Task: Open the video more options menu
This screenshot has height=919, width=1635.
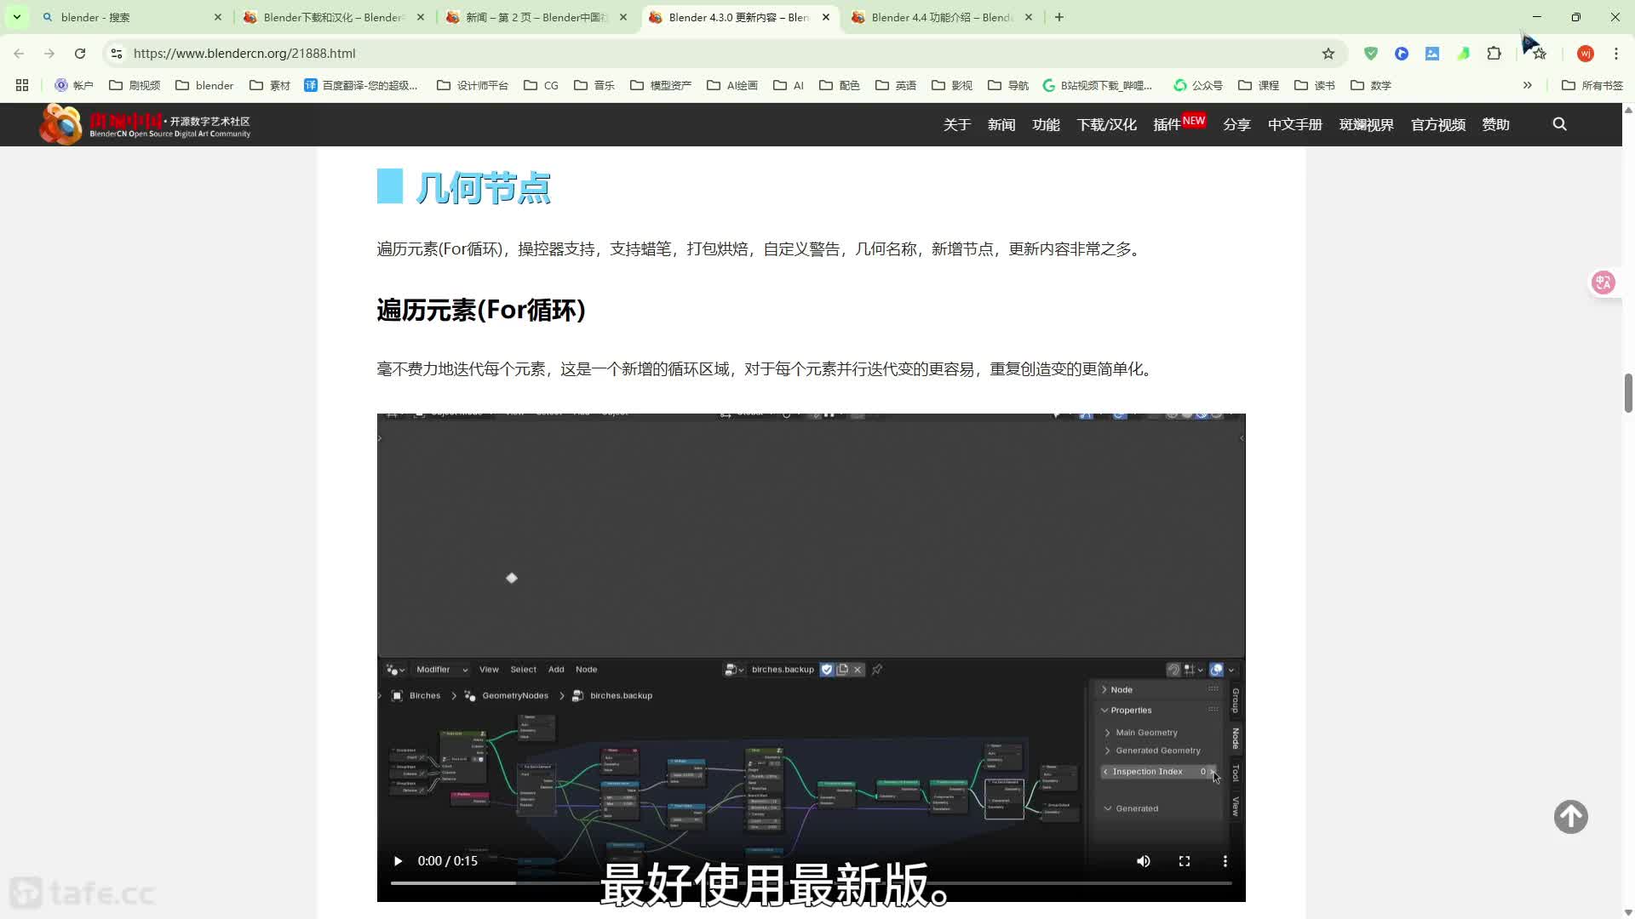Action: [1225, 861]
